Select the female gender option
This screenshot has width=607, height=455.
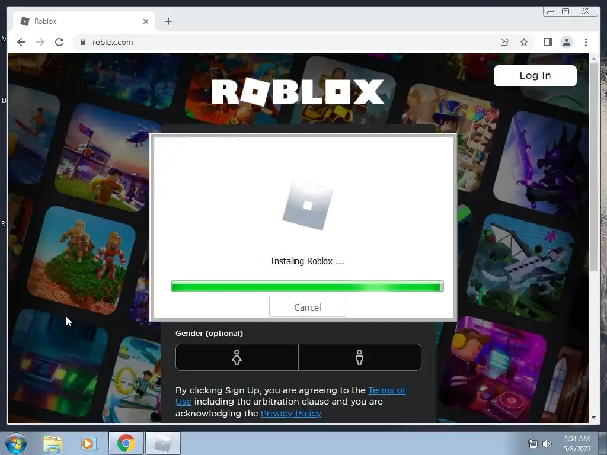click(237, 357)
